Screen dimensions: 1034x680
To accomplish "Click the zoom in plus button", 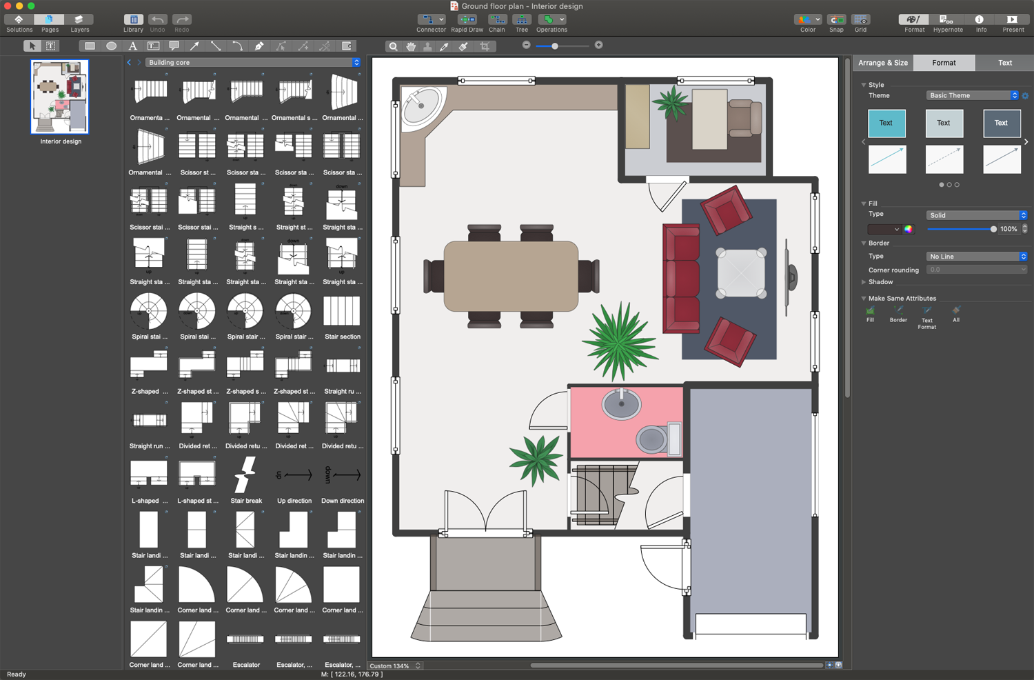I will pyautogui.click(x=598, y=45).
